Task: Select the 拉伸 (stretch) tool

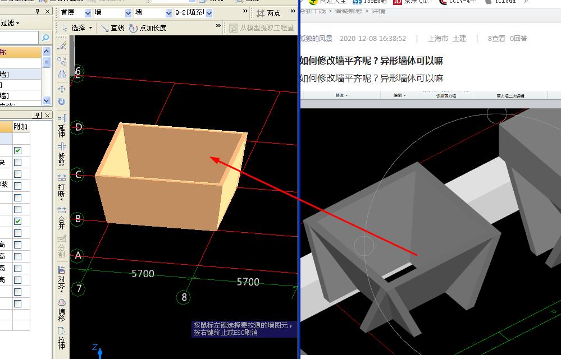Action: click(x=62, y=338)
